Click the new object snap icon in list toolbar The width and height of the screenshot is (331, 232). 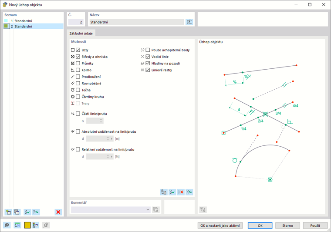click(x=8, y=212)
